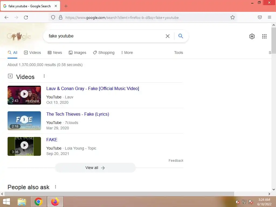
Task: Bookmark this page with the star icon
Action: click(x=233, y=17)
